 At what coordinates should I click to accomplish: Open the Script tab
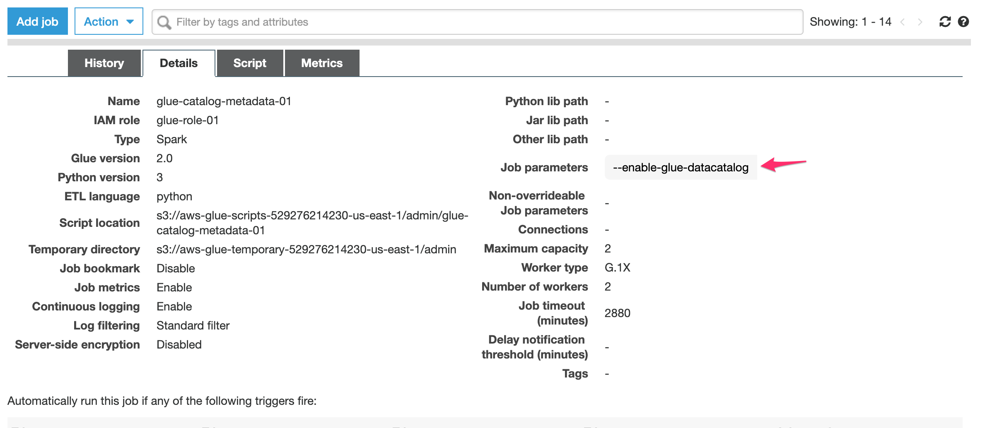(250, 63)
